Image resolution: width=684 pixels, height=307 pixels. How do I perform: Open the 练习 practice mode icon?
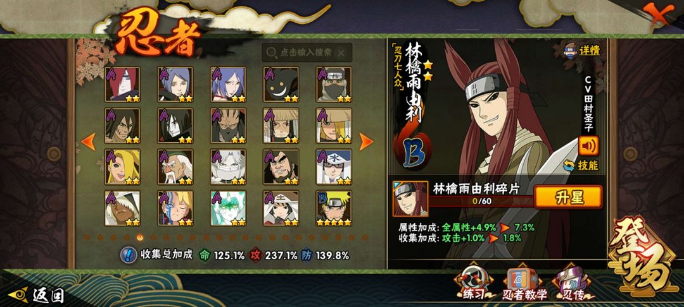pyautogui.click(x=472, y=282)
